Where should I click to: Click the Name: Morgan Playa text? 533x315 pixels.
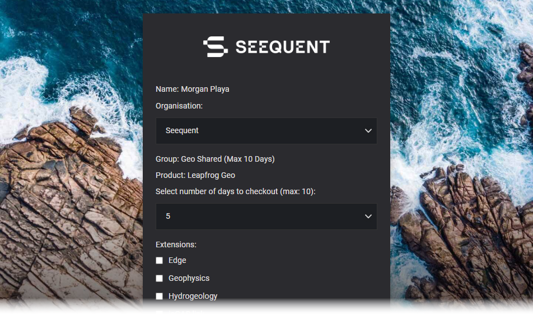[x=193, y=89]
